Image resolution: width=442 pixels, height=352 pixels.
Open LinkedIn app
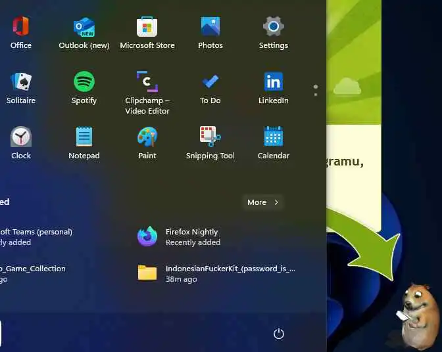point(274,87)
